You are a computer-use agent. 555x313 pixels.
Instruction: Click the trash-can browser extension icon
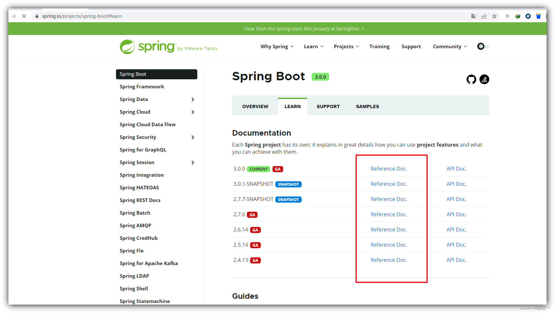(538, 16)
